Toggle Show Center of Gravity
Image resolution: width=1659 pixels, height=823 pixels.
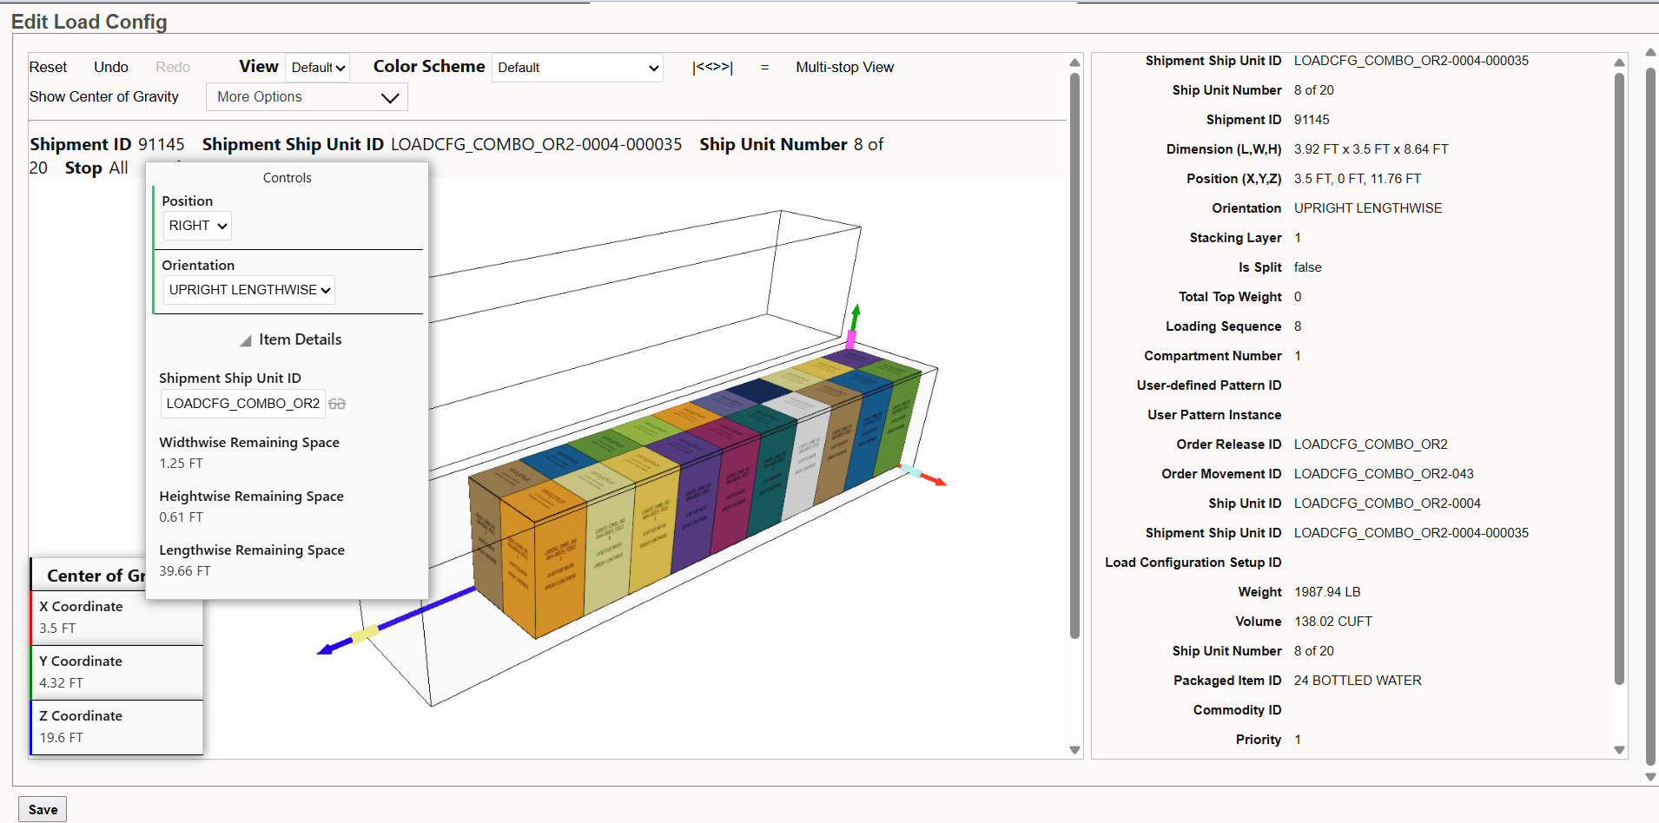click(104, 96)
